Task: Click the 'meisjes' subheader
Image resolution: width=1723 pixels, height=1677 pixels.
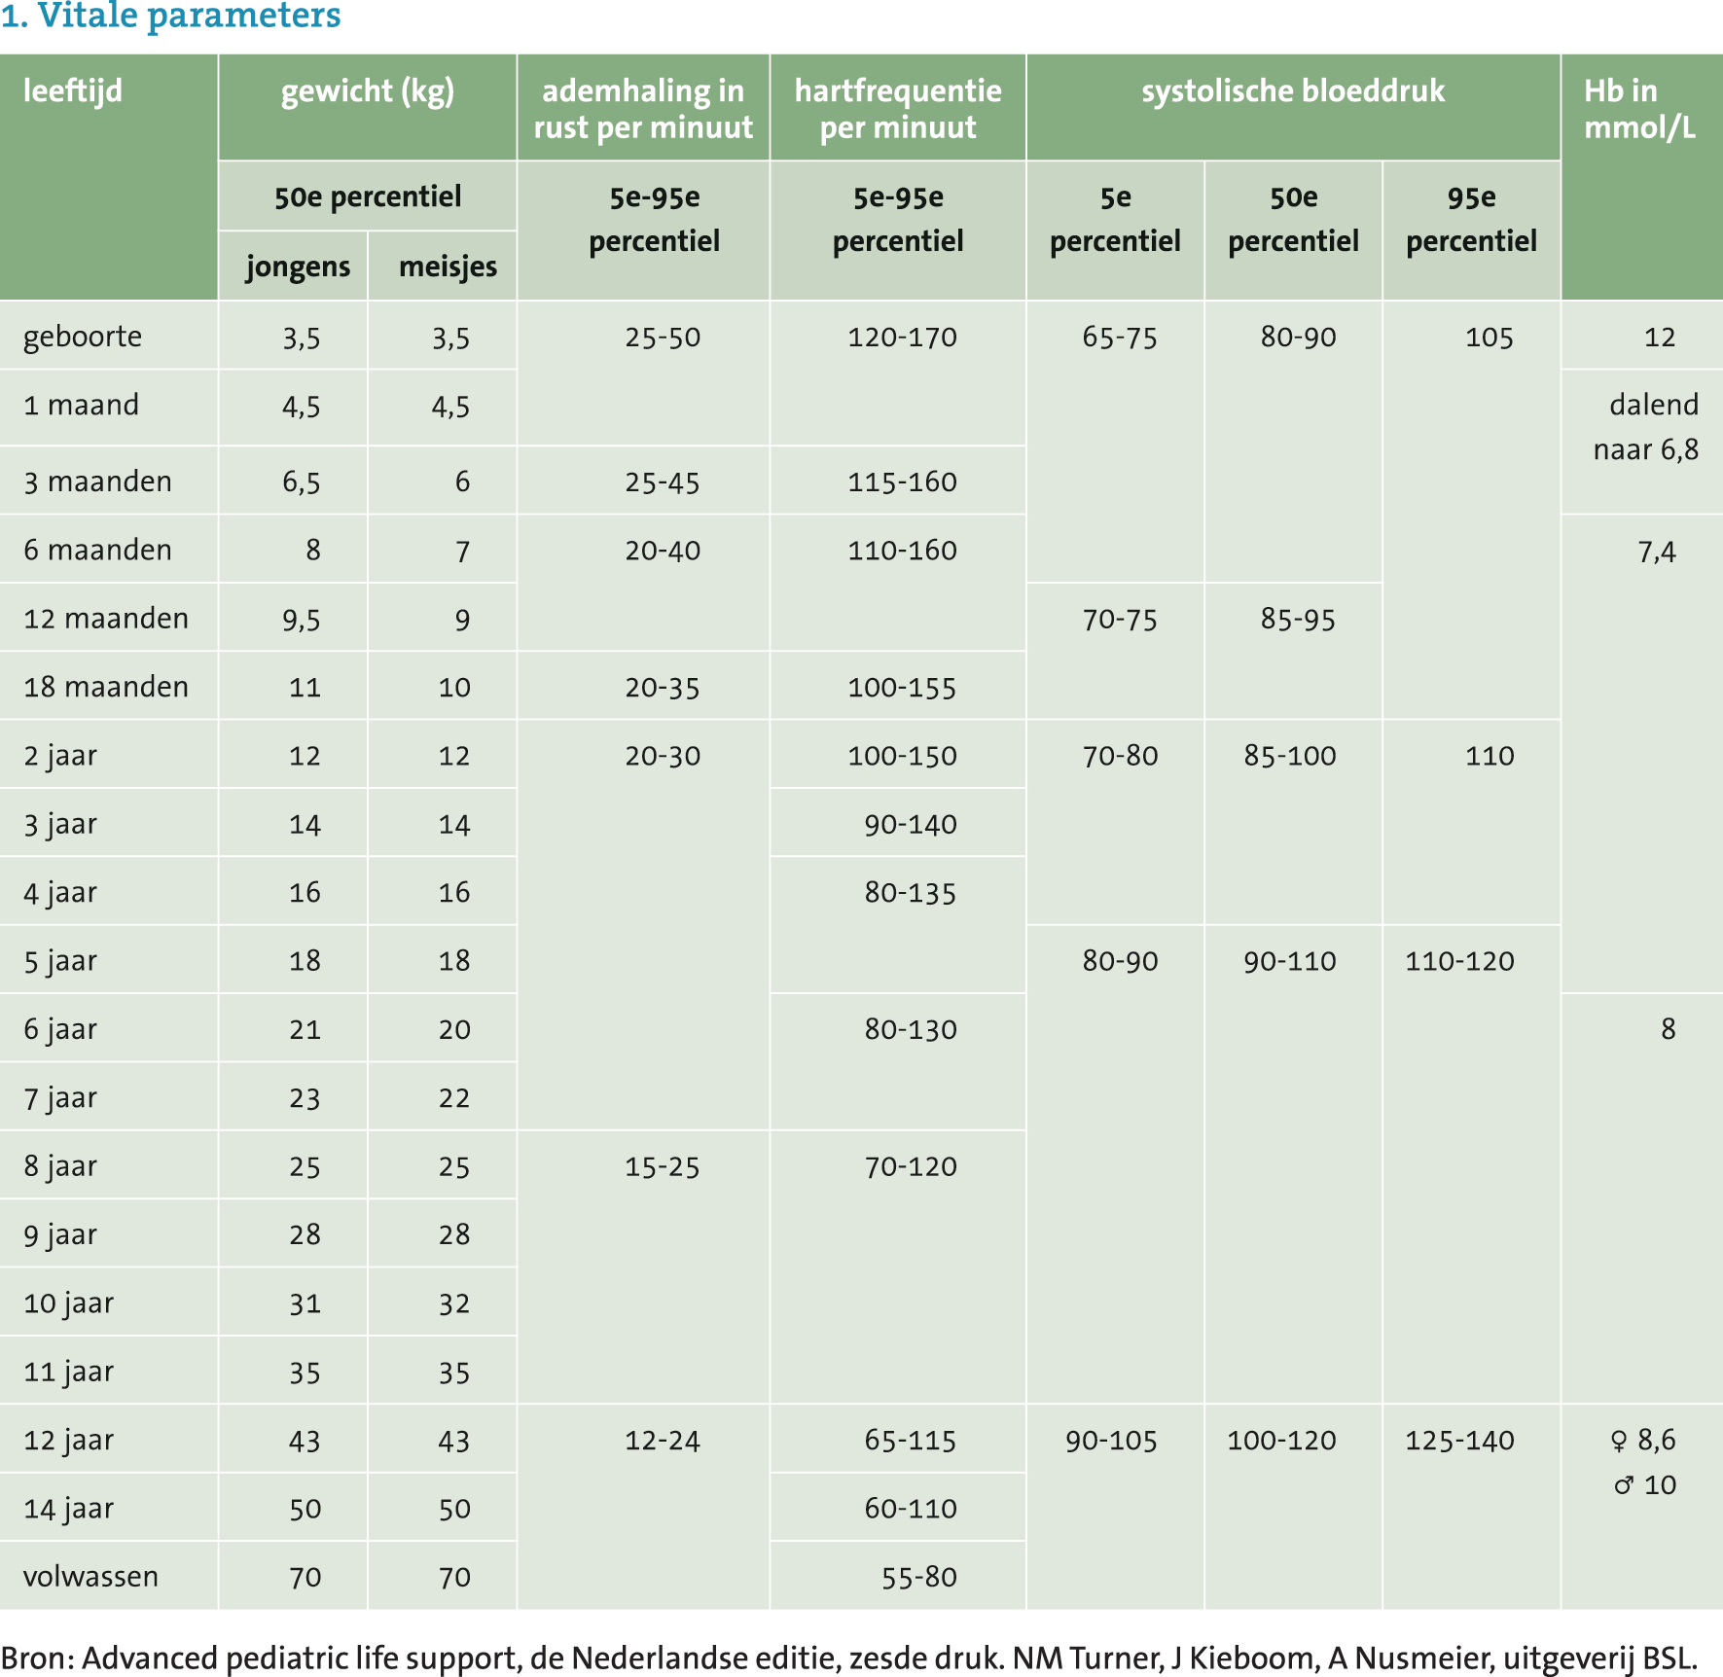Action: click(448, 267)
